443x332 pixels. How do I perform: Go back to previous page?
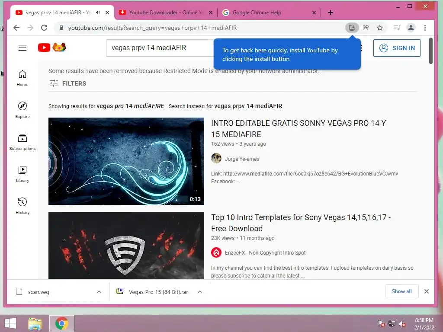coord(16,28)
